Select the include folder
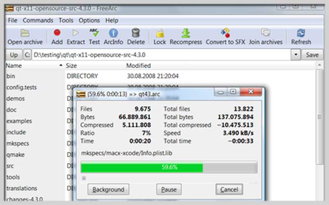The image size is (329, 205). click(x=16, y=132)
